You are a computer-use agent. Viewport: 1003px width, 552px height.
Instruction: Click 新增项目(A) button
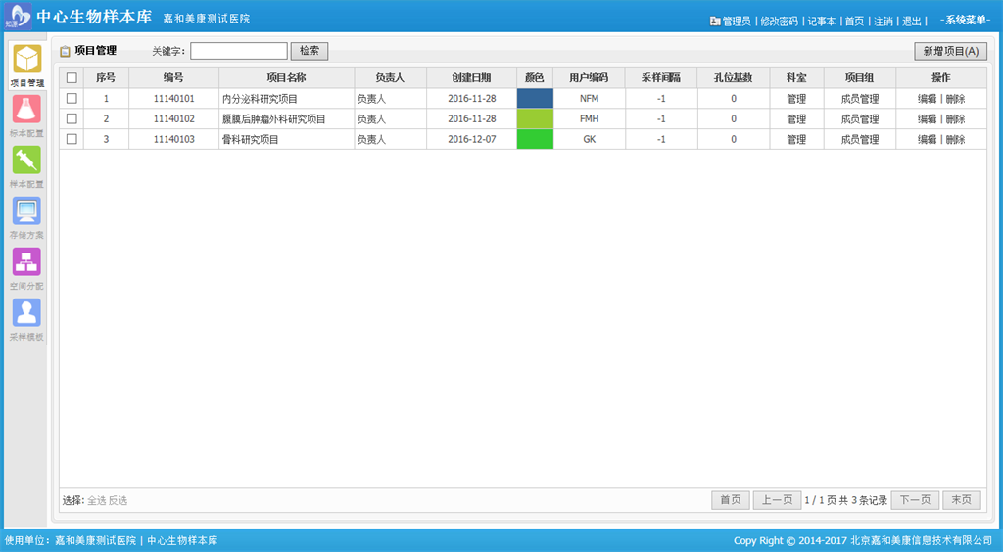950,51
